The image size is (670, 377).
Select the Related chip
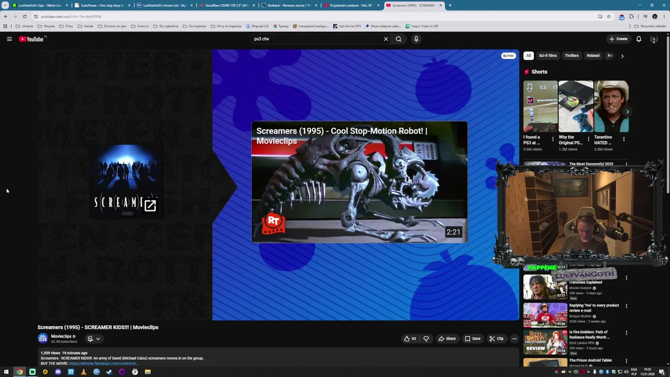click(x=593, y=56)
